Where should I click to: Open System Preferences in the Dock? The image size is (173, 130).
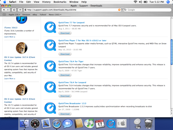122,123
